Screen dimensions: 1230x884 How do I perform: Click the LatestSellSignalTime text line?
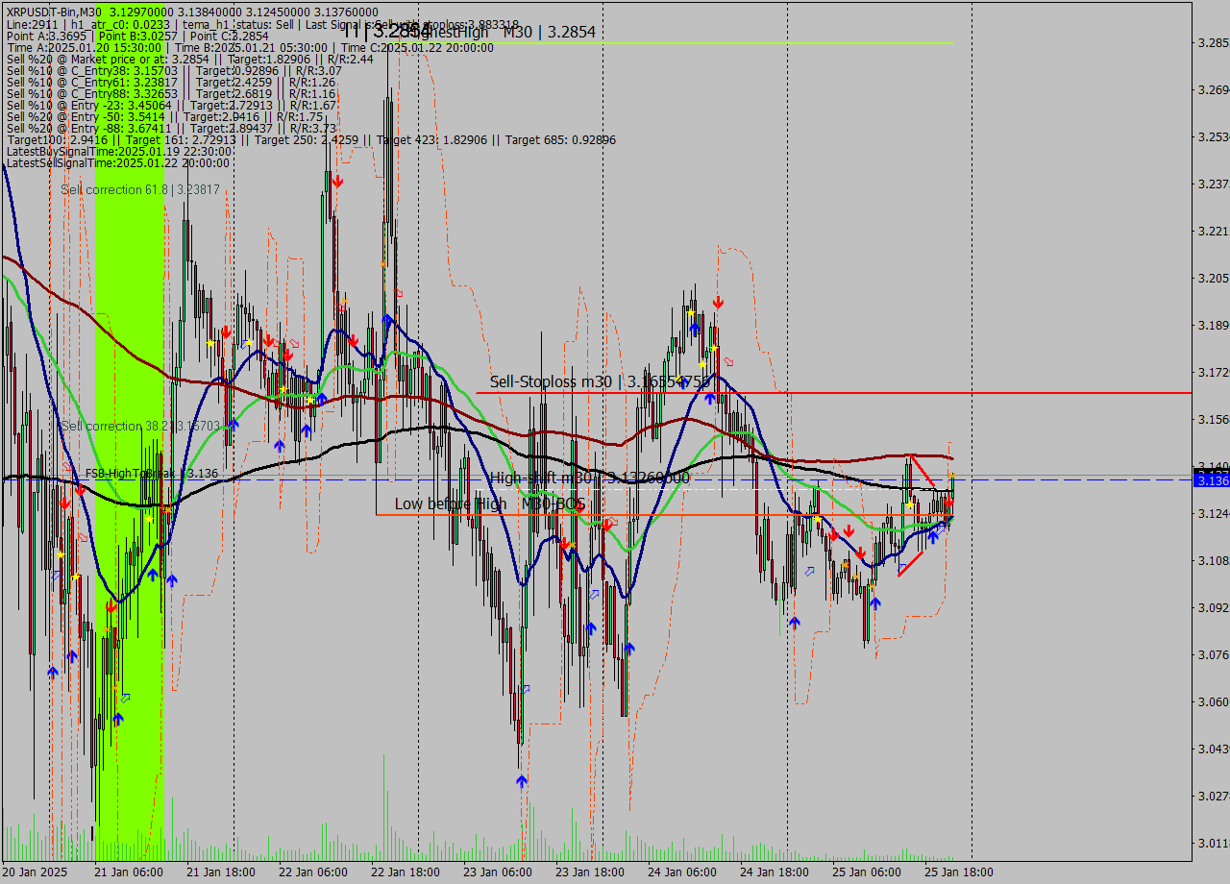(118, 162)
